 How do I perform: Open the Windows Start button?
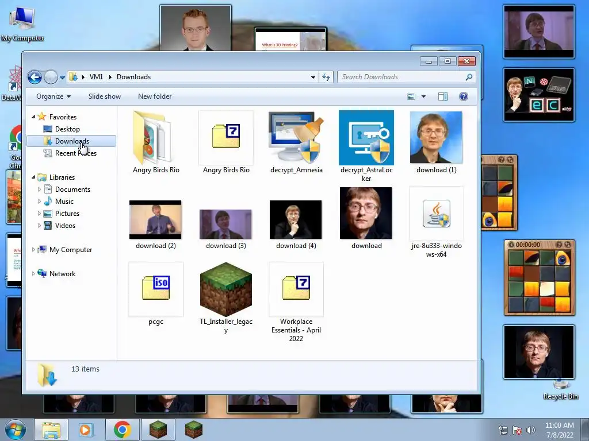click(15, 430)
